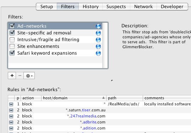Click the minus icon on 247realmedia.com rule
This screenshot has height=133, width=191.
[x=11, y=116]
